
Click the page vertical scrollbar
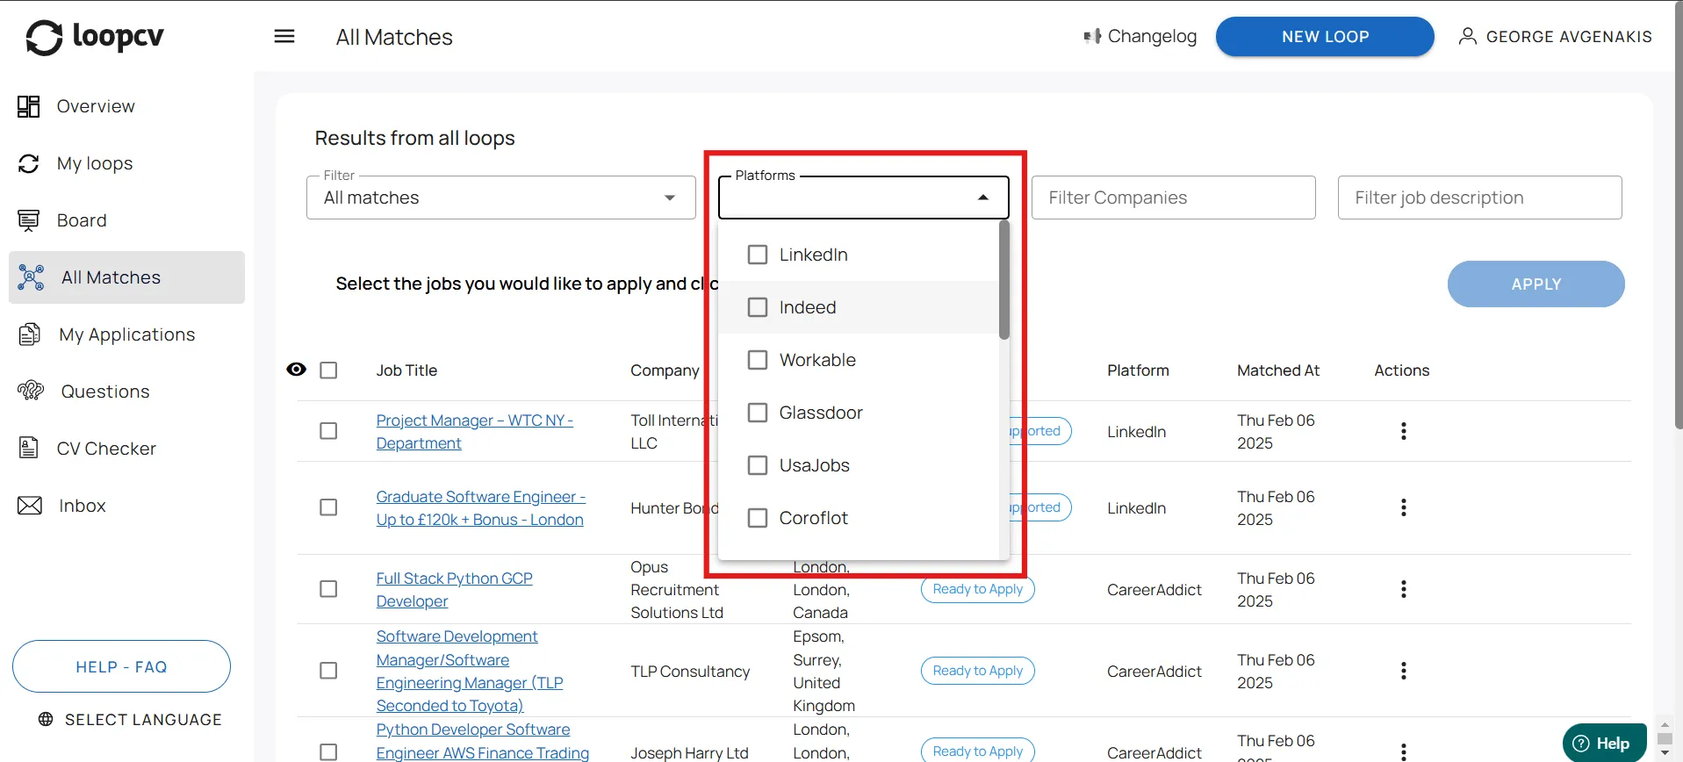point(1678,215)
